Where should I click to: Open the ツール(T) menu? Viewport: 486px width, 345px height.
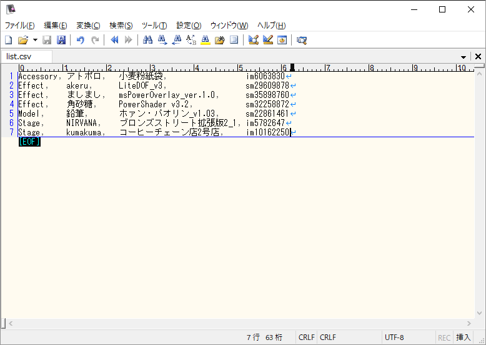[154, 26]
